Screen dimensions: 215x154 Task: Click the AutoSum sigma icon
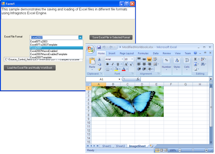pos(195,59)
